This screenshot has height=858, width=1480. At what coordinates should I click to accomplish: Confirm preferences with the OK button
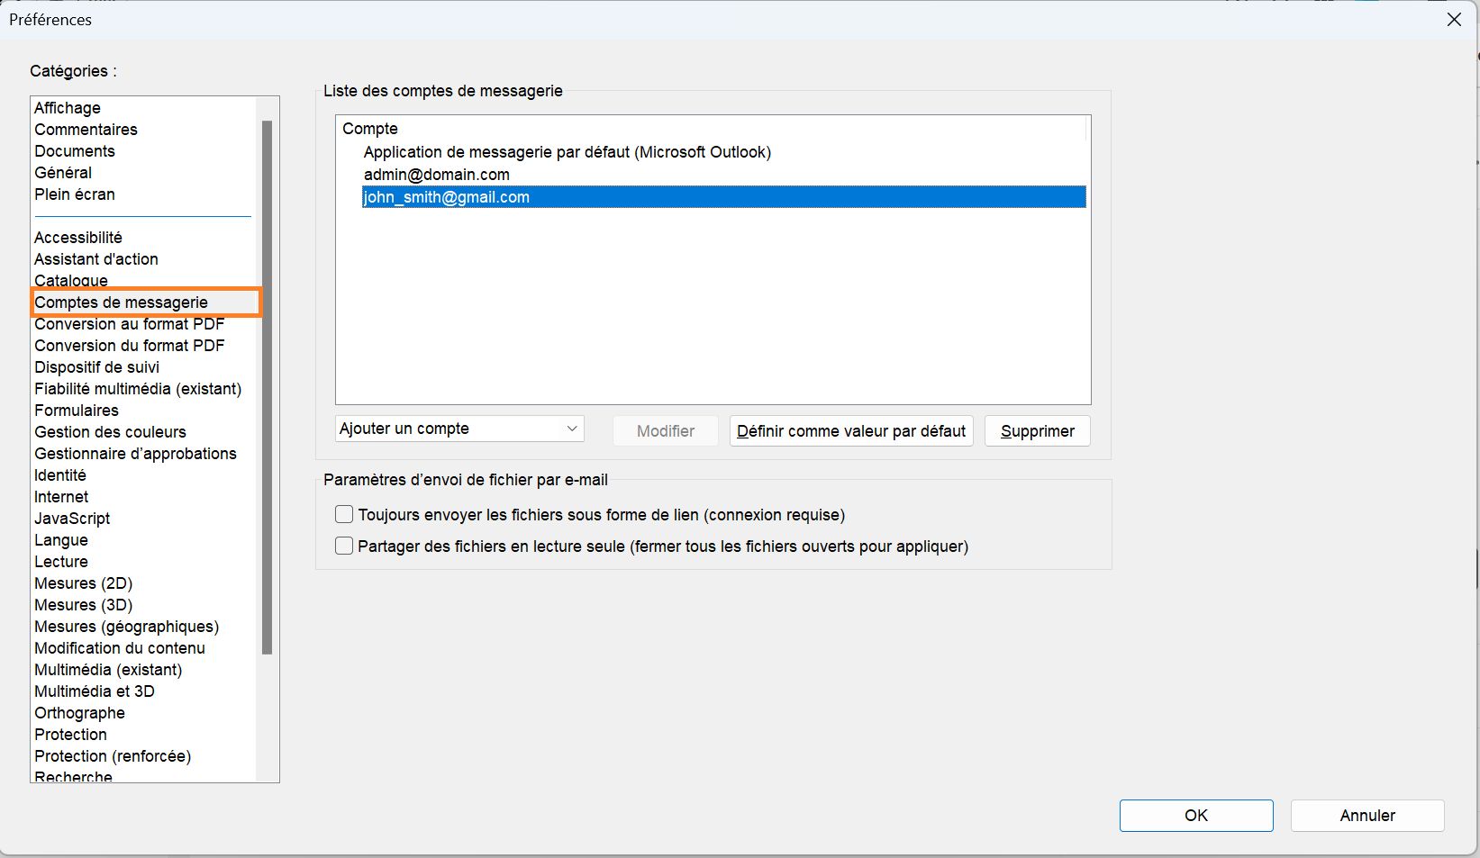click(1195, 816)
